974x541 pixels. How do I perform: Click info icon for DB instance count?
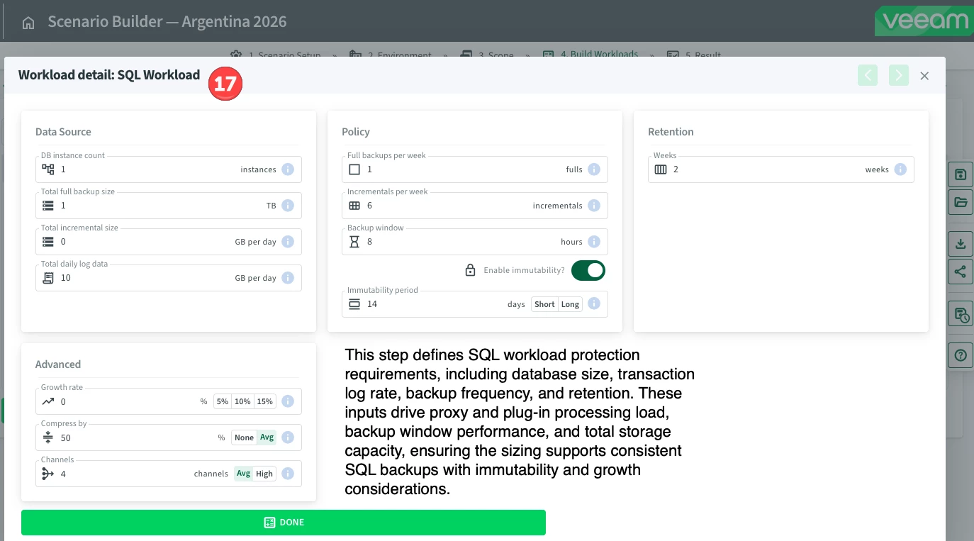tap(288, 169)
